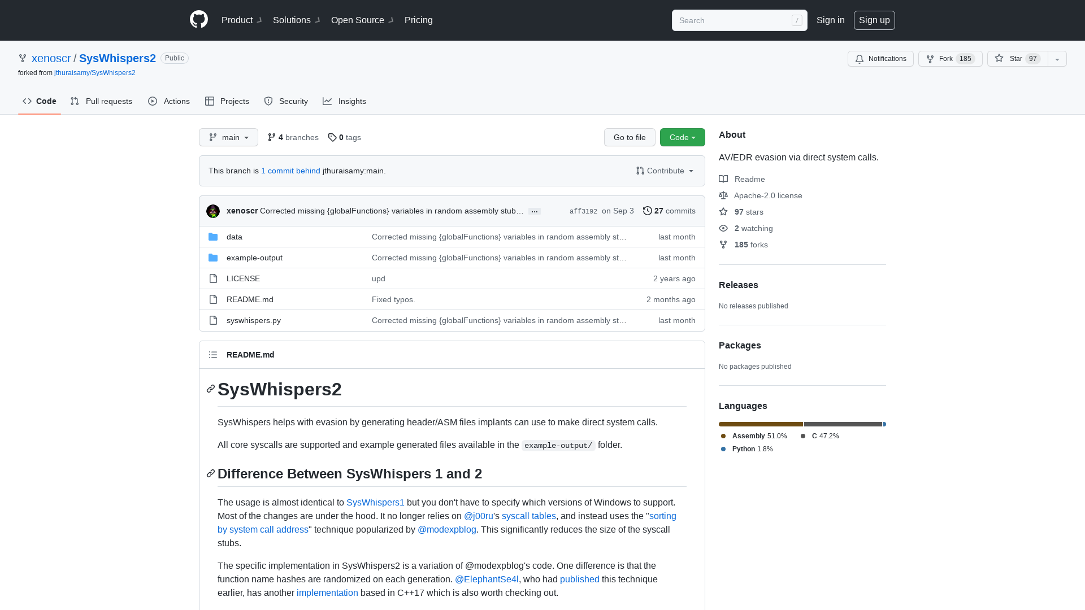Click the Sign in link

click(831, 20)
